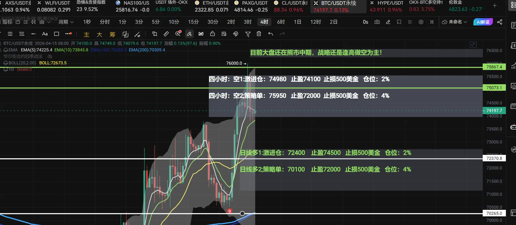Take a chart snapshot with camera icon
Image resolution: width=516 pixels, height=225 pixels.
point(377,22)
